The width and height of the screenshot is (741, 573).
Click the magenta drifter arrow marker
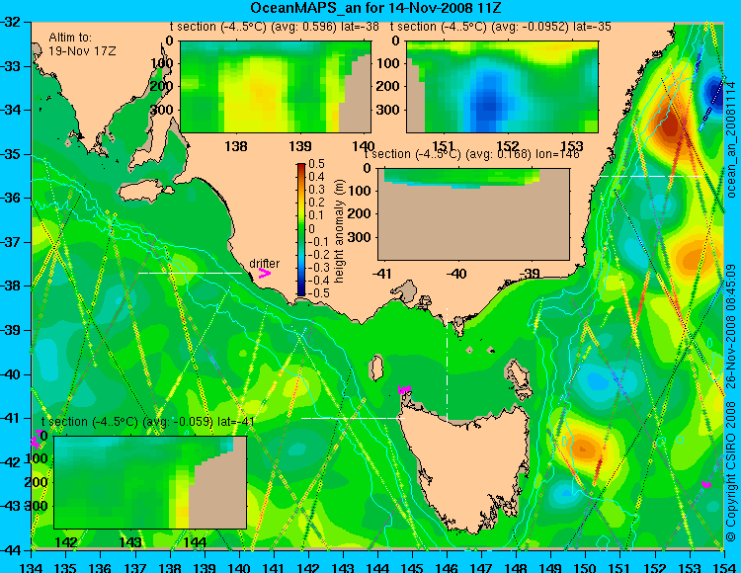264,273
